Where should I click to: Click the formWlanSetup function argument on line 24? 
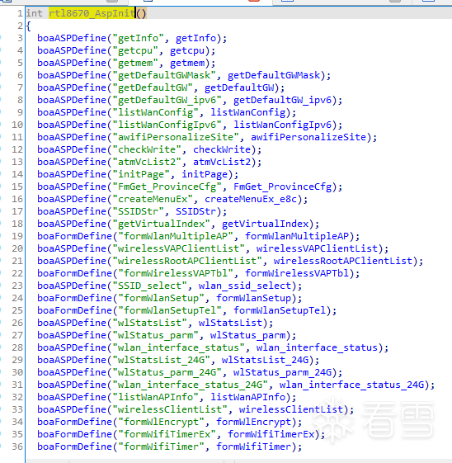tap(254, 299)
